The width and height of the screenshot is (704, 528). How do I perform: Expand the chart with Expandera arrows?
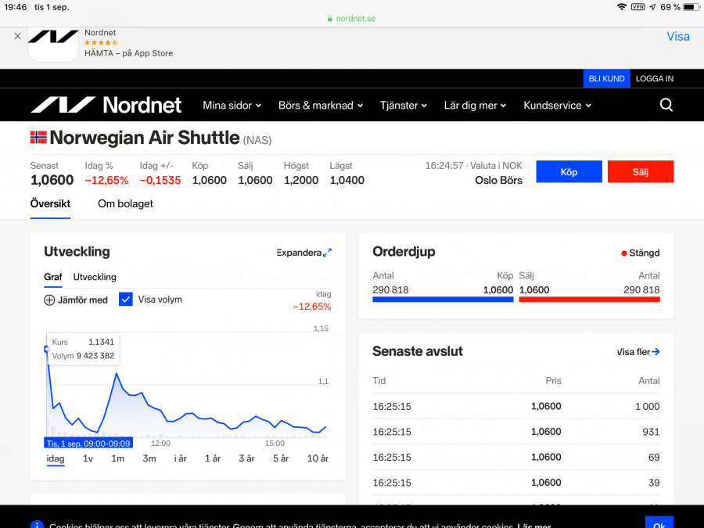[x=327, y=253]
